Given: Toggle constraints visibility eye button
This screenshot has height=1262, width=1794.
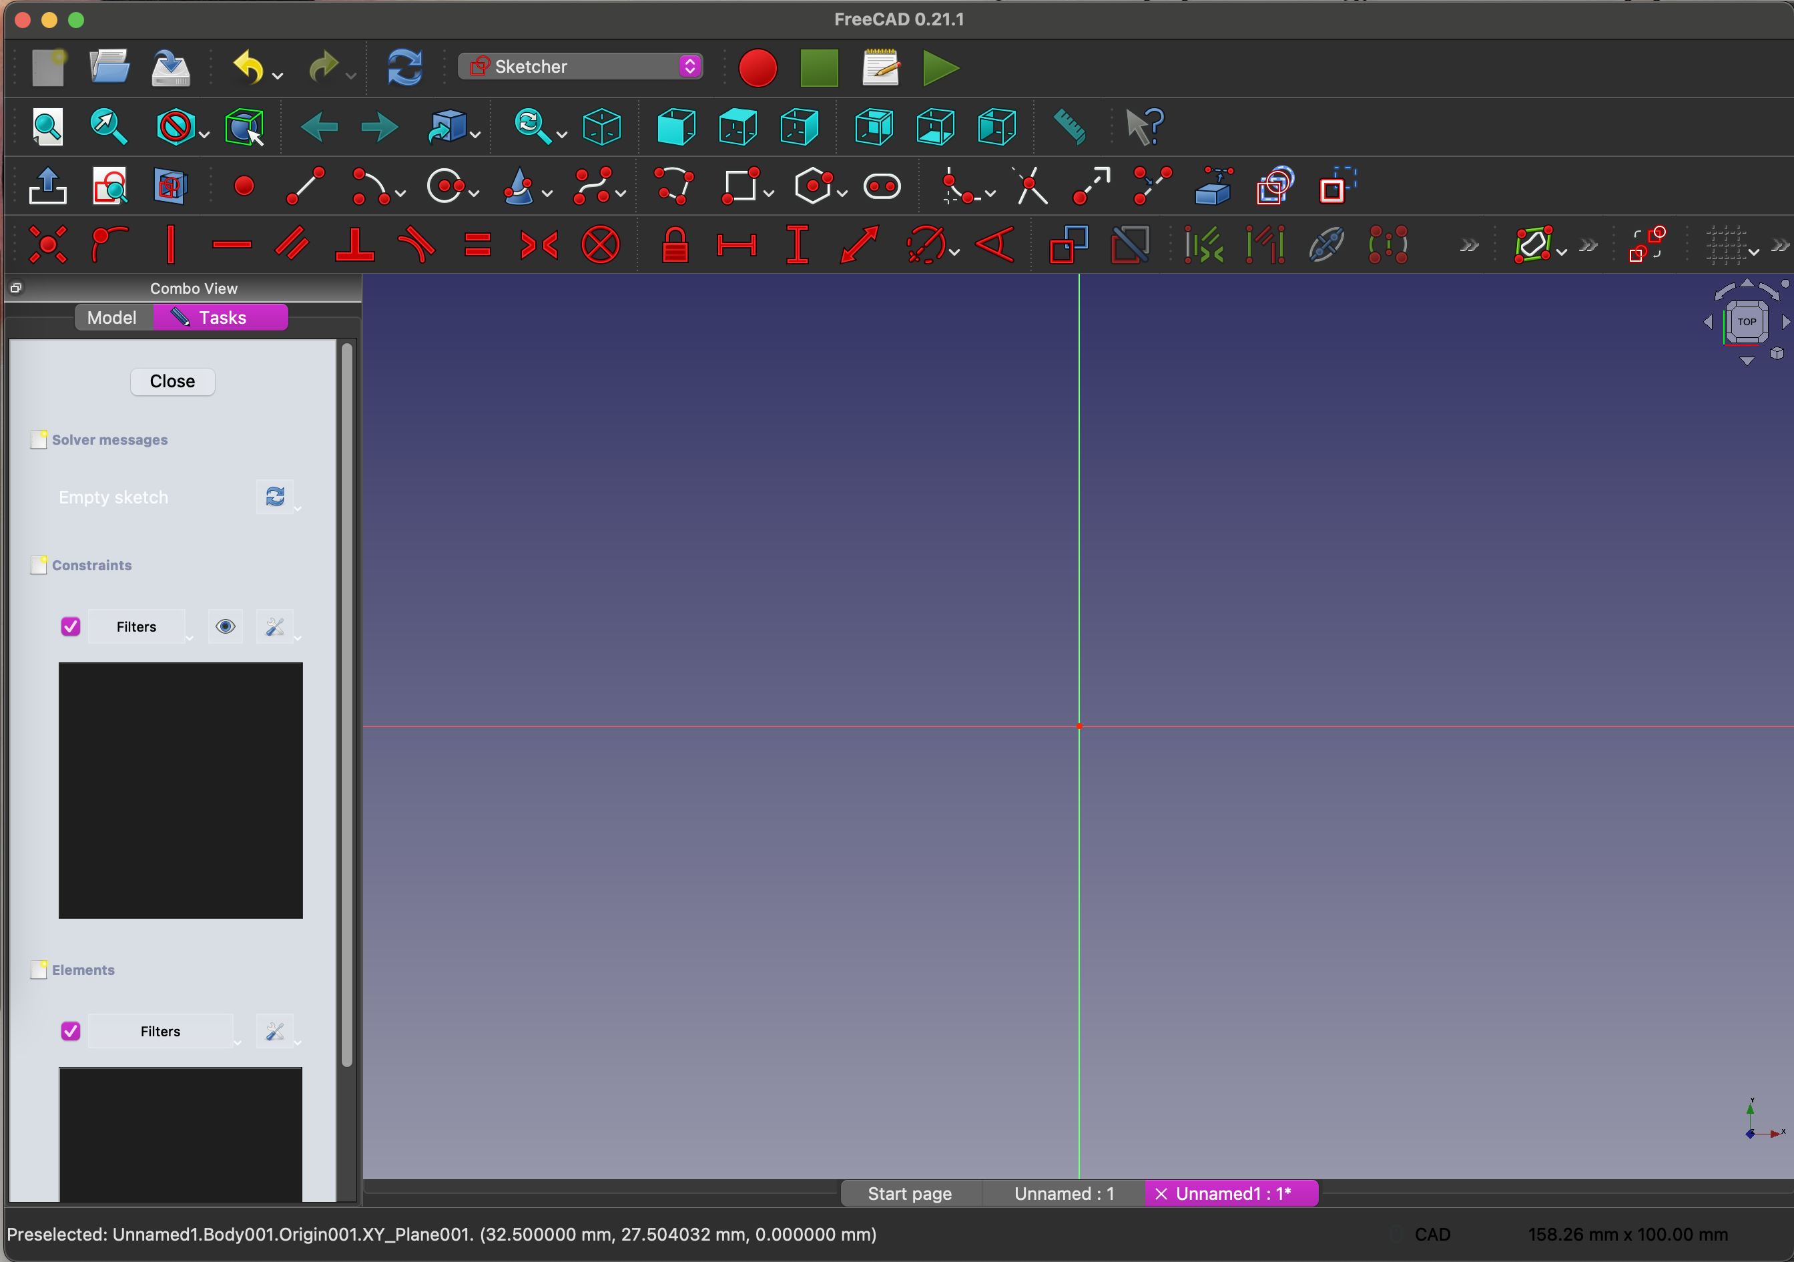Looking at the screenshot, I should [x=225, y=626].
